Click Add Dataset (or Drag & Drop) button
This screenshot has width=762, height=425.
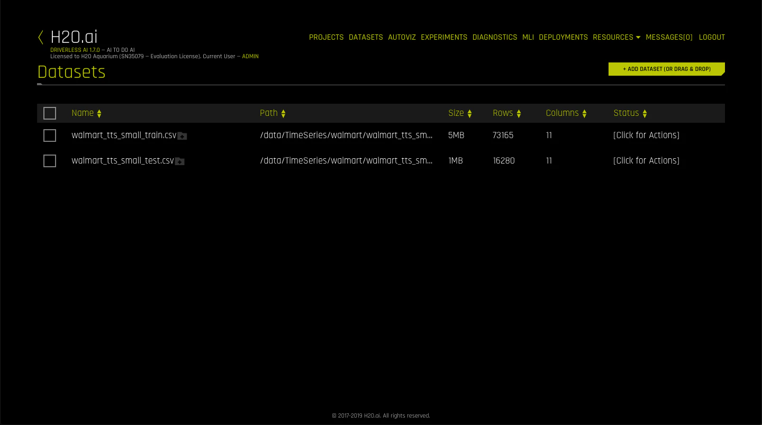click(x=667, y=69)
